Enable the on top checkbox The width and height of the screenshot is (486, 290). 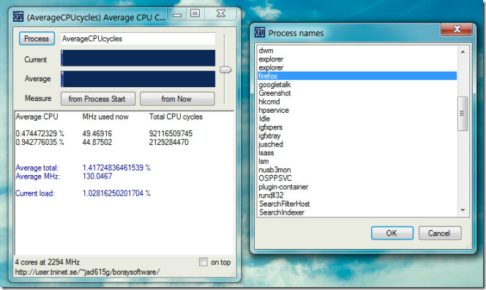click(203, 261)
